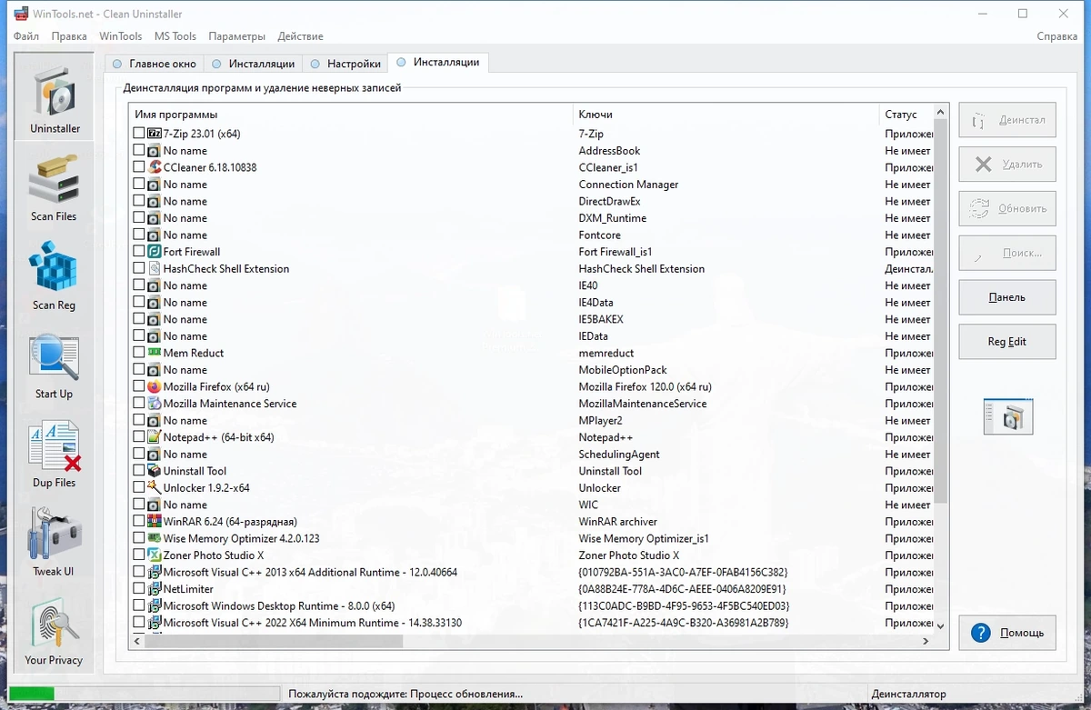Click the green progress bar in status bar

click(31, 695)
